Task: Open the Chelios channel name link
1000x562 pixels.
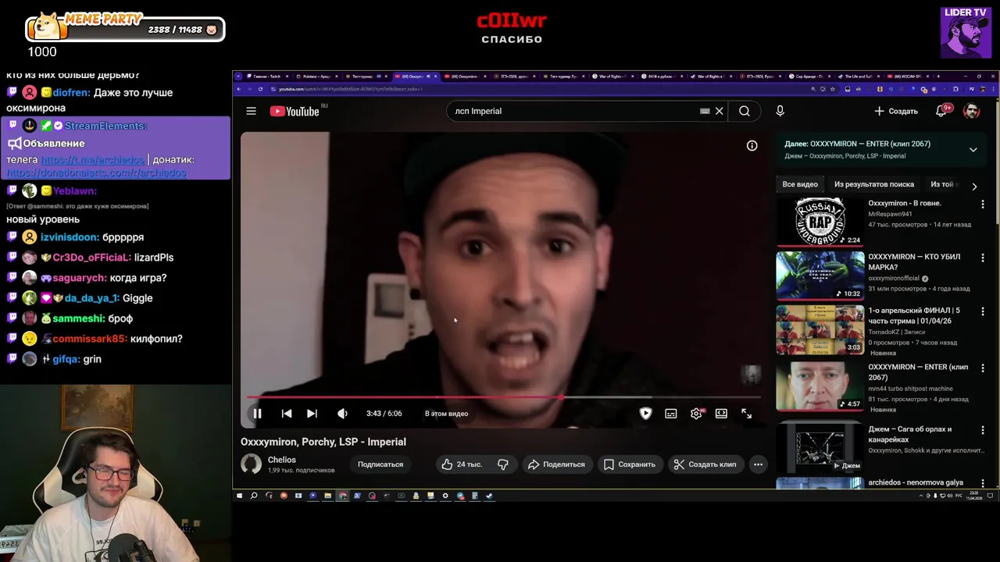Action: click(282, 460)
